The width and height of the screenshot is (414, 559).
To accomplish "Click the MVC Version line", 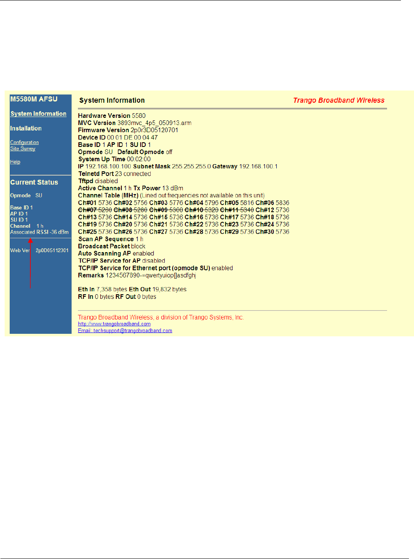I will pos(135,123).
